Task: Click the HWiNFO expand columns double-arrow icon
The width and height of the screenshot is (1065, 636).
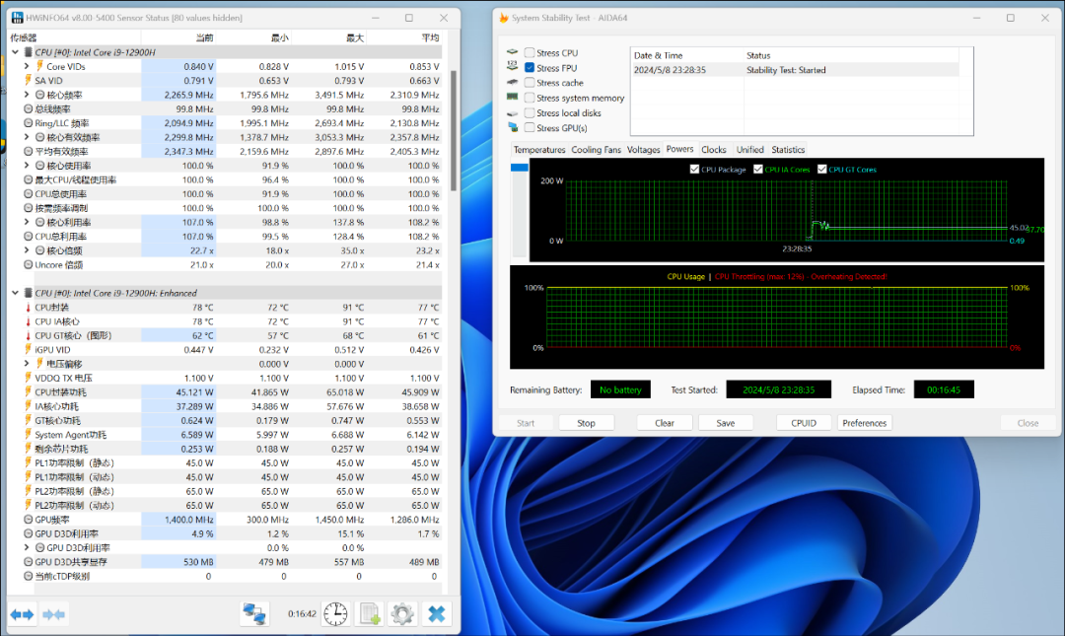Action: 22,615
